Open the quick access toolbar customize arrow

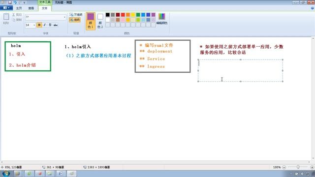[25, 2]
